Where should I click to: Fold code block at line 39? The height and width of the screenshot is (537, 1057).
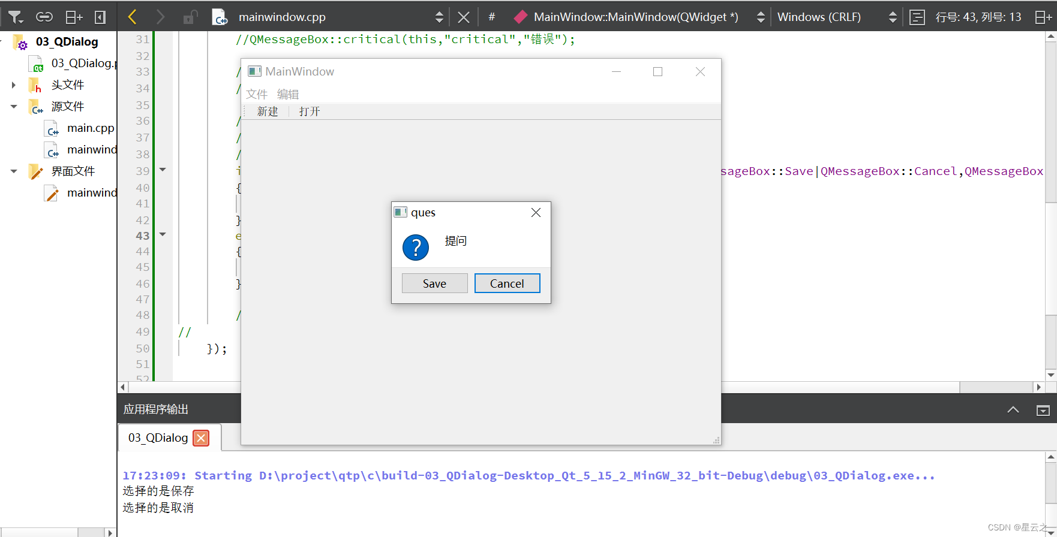163,170
